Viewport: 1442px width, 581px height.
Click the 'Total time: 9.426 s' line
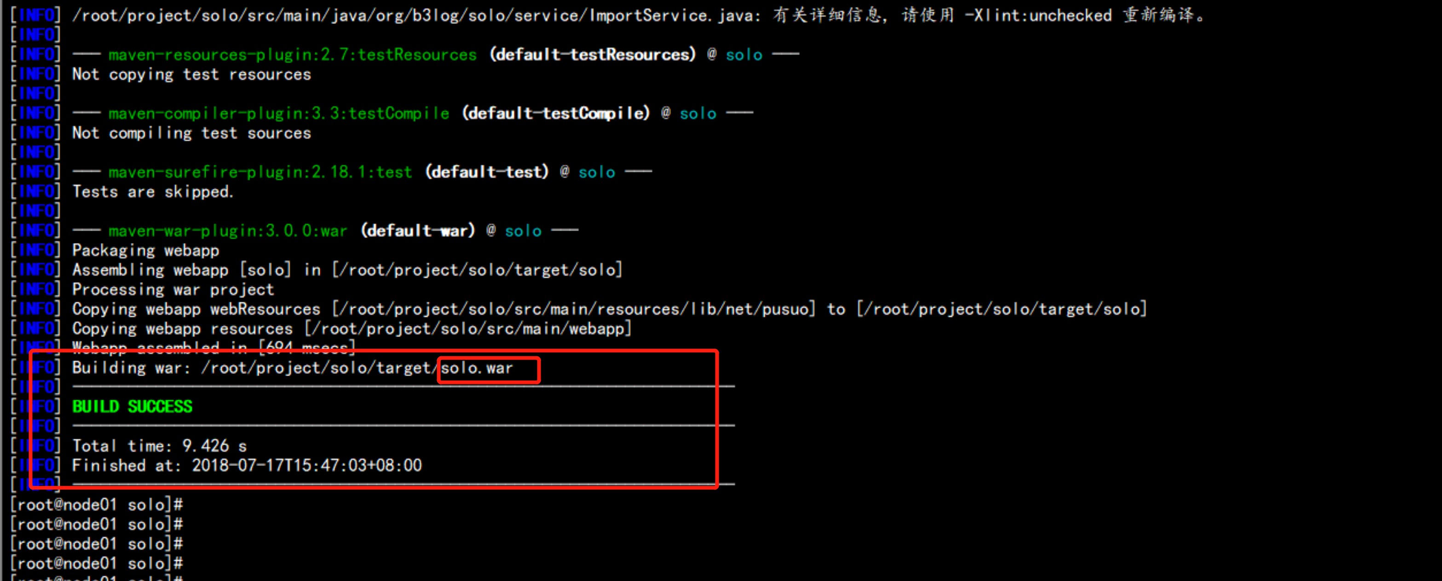(x=160, y=445)
